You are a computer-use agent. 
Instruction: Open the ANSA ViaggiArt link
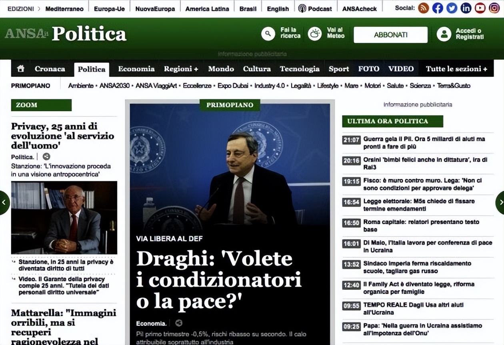point(156,86)
